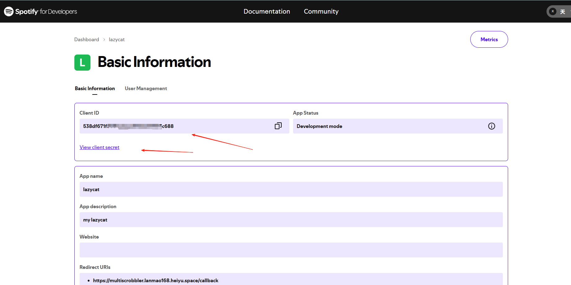571x285 pixels.
Task: Click the App description field
Action: click(291, 220)
